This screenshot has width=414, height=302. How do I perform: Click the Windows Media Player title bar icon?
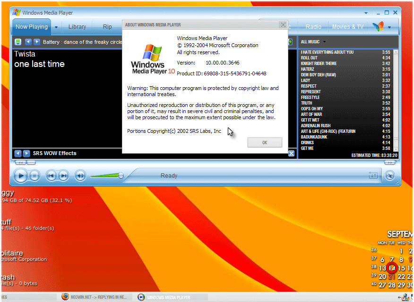pyautogui.click(x=17, y=12)
